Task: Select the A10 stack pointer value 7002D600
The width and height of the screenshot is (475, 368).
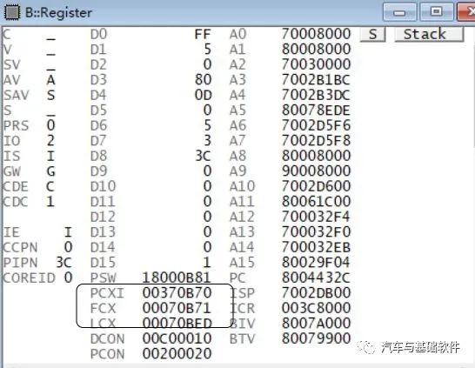Action: [x=316, y=186]
